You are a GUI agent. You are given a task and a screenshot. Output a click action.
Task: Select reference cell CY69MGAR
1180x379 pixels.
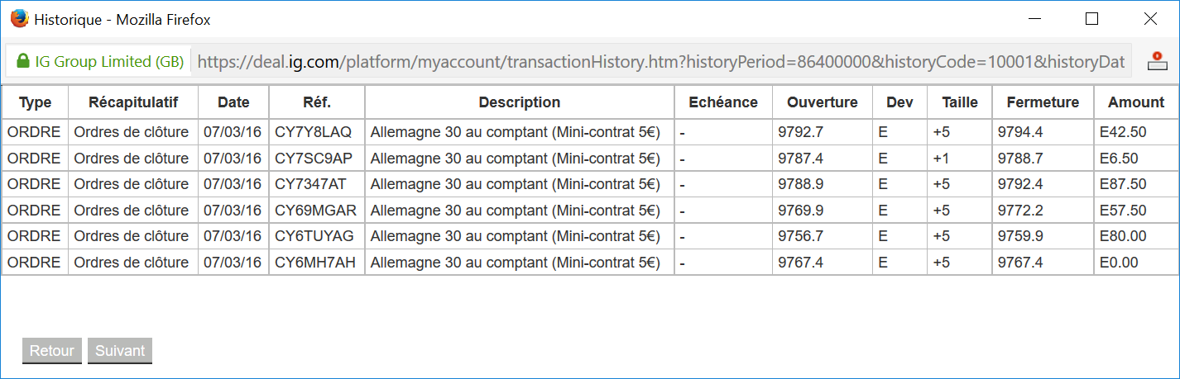(314, 210)
